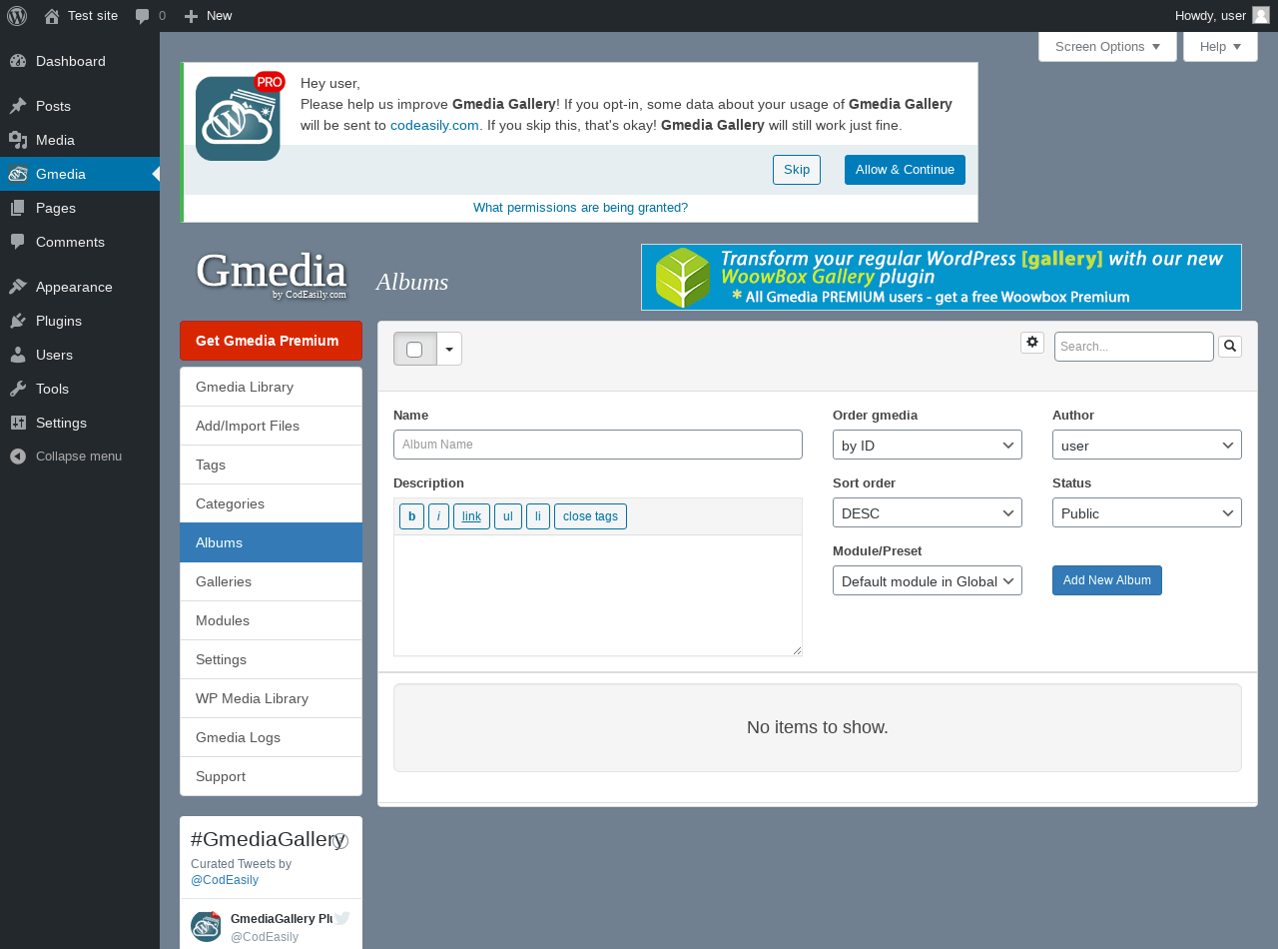Click the close tags button
This screenshot has height=949, width=1278.
(590, 516)
